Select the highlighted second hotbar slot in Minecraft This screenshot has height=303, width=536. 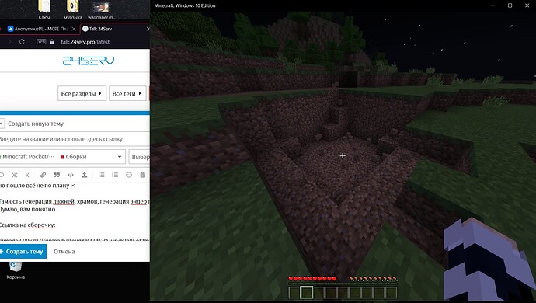click(x=306, y=292)
